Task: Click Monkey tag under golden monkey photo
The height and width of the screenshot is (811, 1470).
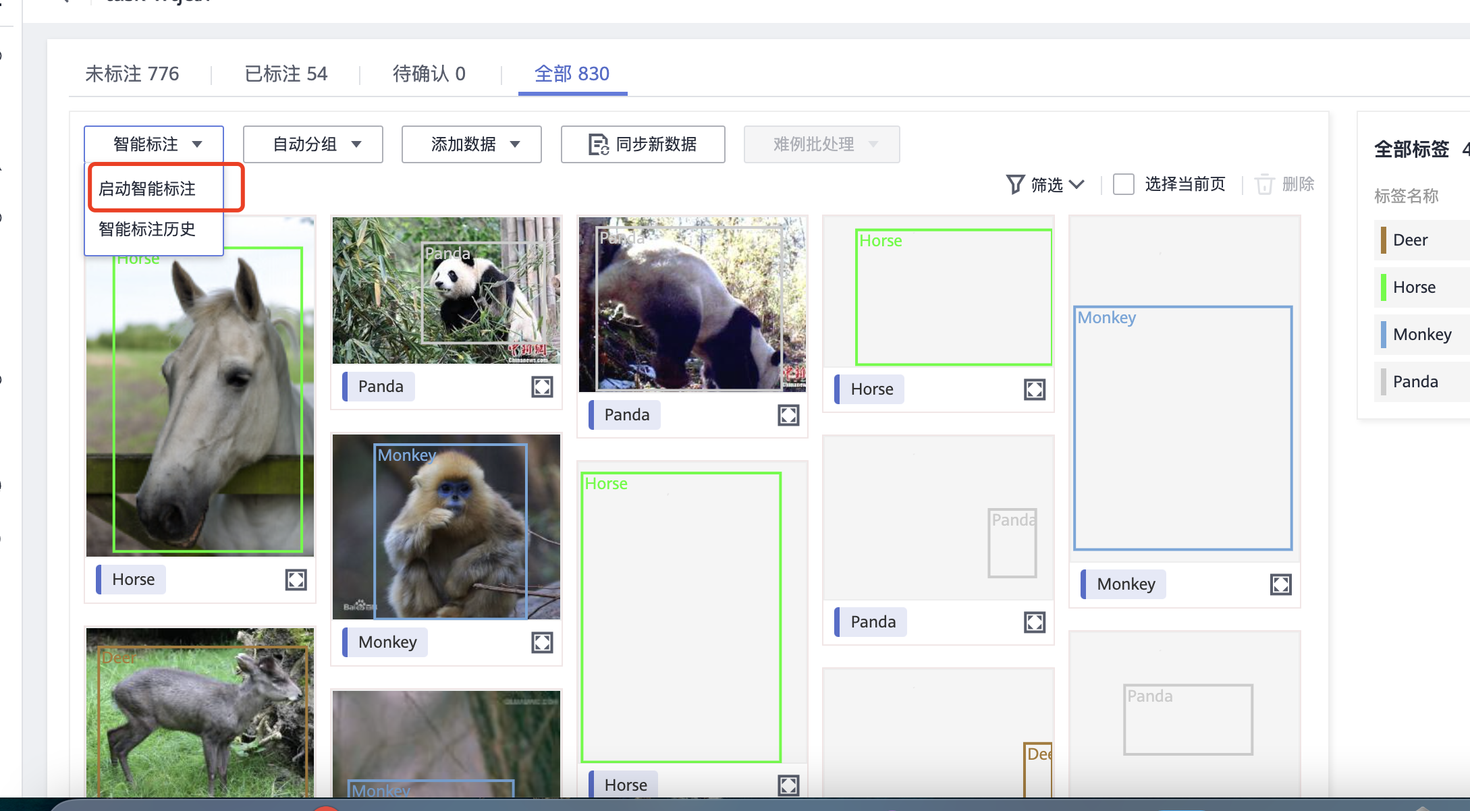Action: [x=385, y=642]
